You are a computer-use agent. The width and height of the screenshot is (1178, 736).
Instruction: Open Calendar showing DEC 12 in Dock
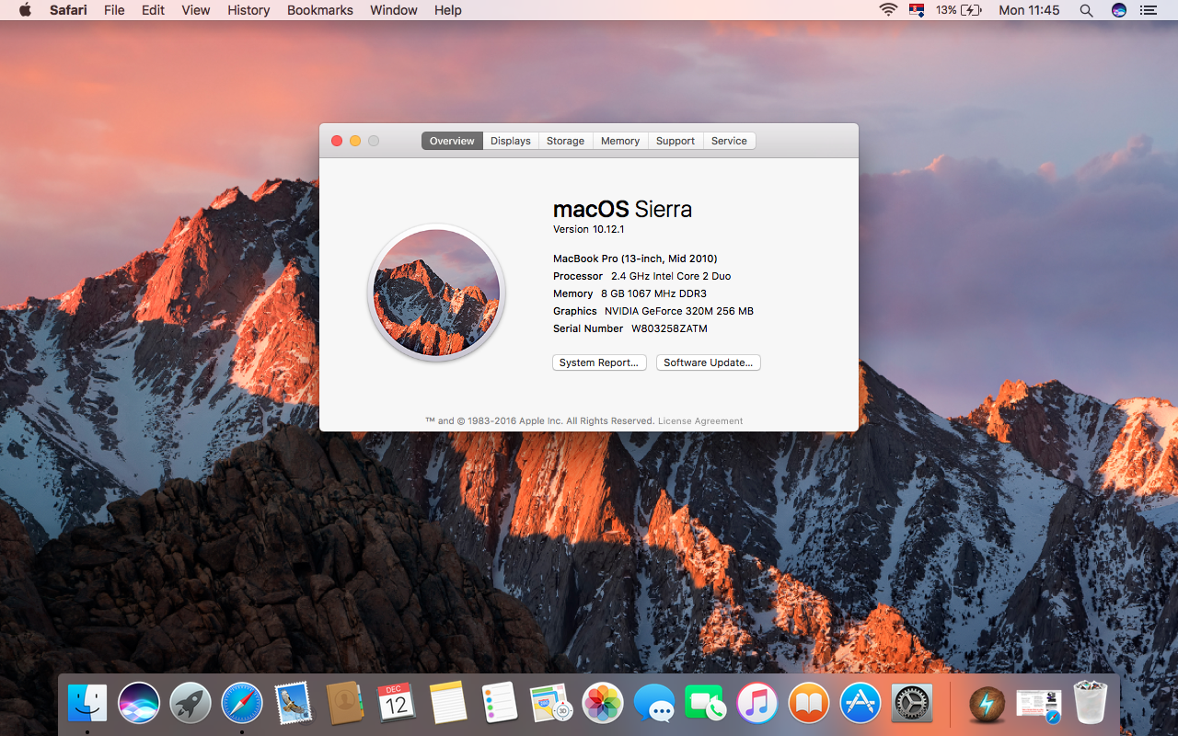[397, 704]
